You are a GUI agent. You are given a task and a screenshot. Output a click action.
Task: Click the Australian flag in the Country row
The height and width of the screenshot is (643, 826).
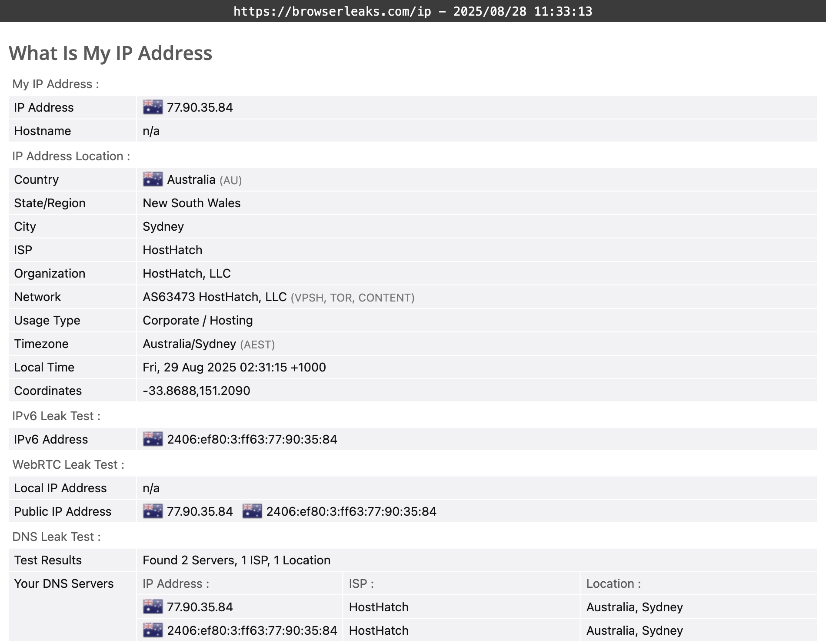pos(153,179)
